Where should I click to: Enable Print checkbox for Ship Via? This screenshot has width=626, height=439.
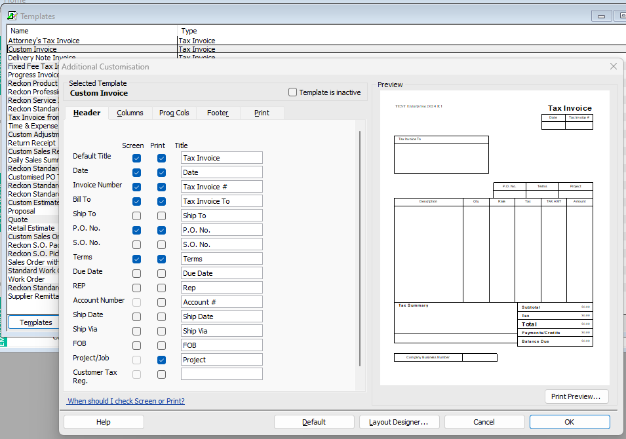point(161,332)
